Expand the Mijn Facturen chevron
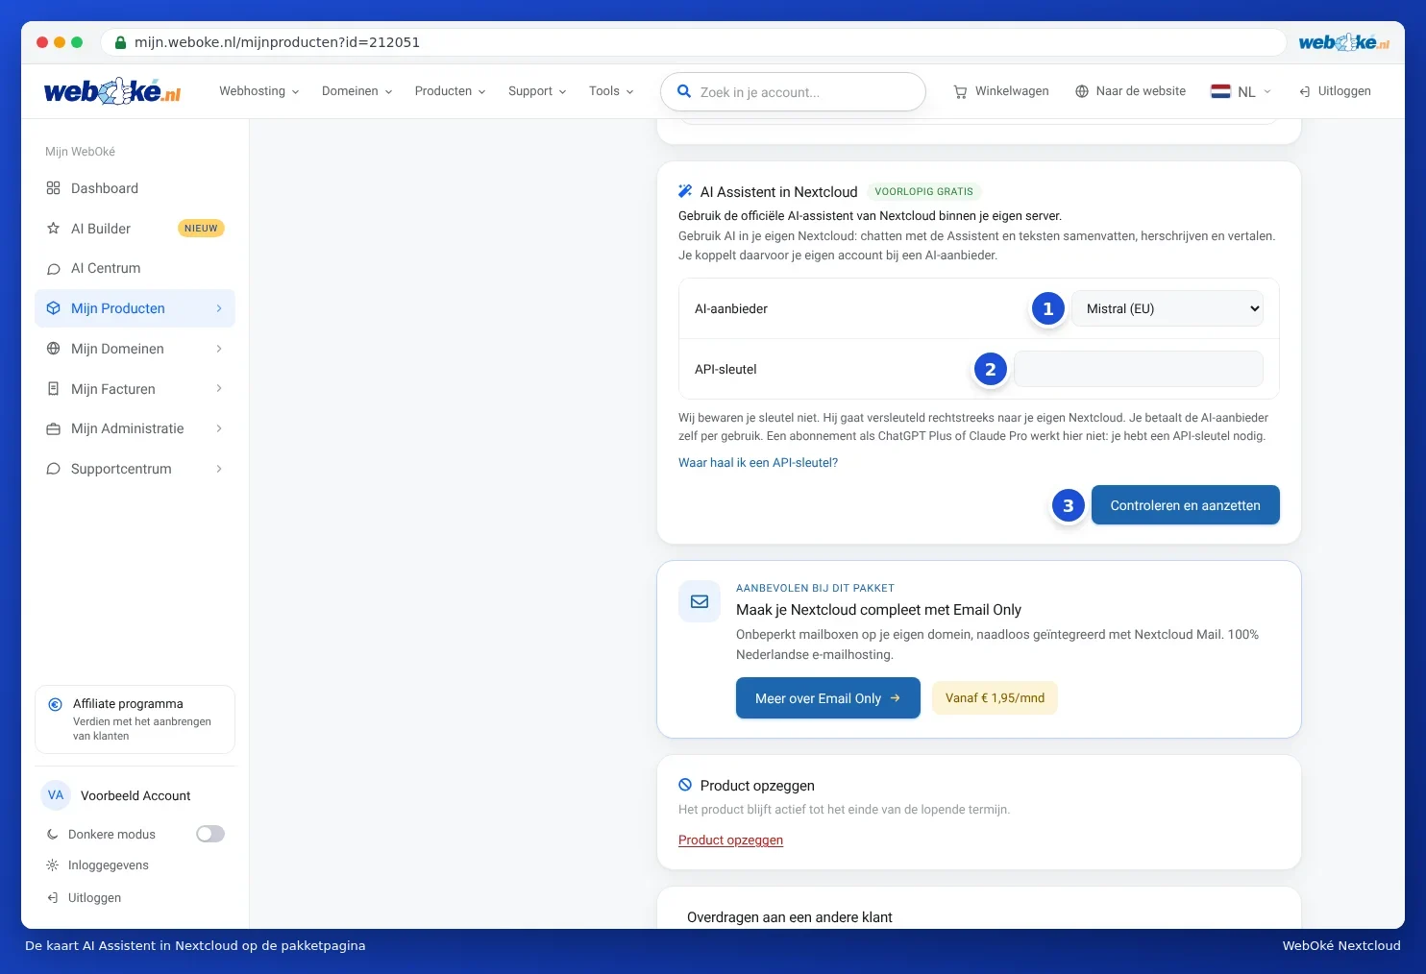Image resolution: width=1426 pixels, height=974 pixels. point(219,389)
